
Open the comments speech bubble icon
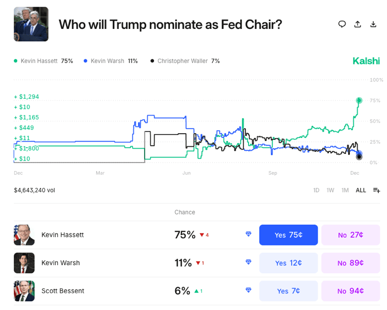pyautogui.click(x=342, y=24)
